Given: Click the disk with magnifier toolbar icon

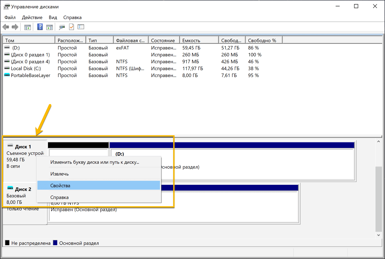Looking at the screenshot, I should coord(62,27).
